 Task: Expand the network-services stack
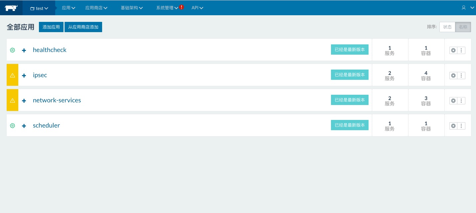(24, 101)
